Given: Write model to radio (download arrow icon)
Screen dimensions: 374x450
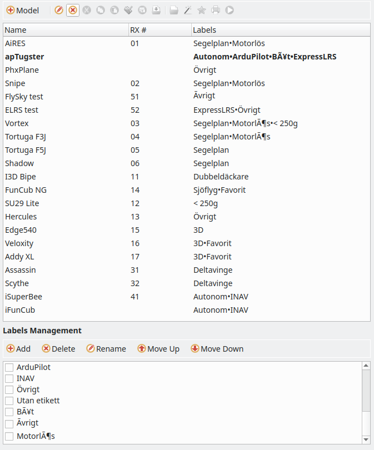Looking at the screenshot, I should (156, 10).
